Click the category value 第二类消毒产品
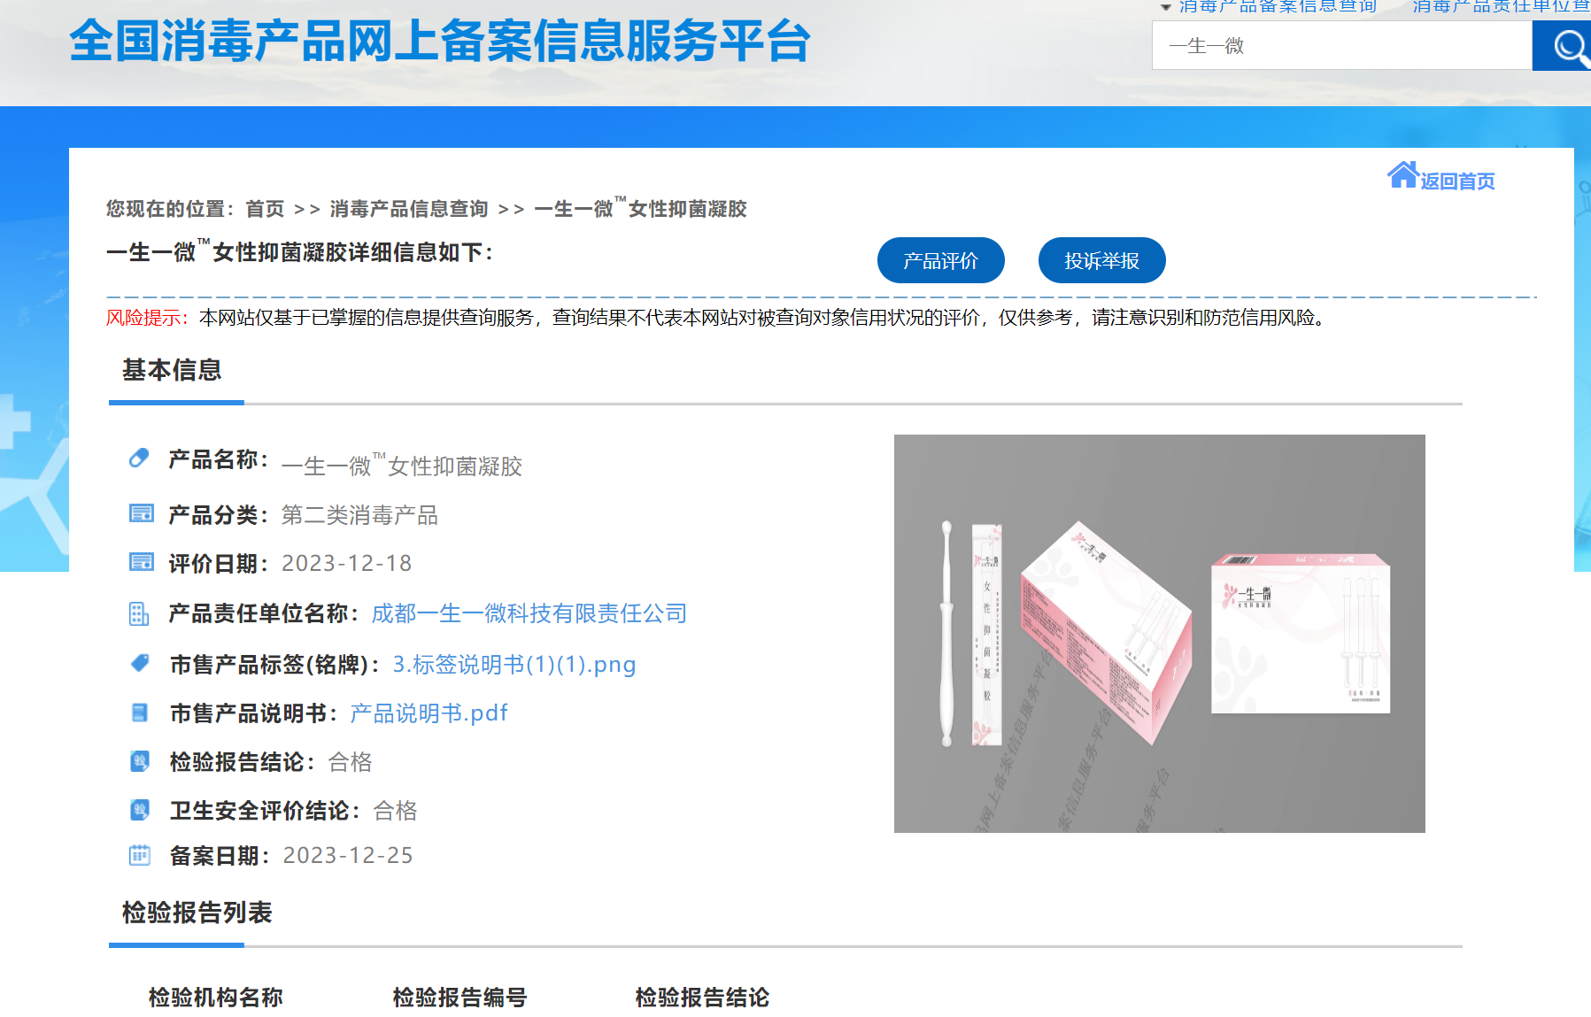Screen dimensions: 1591x1017 tap(359, 515)
